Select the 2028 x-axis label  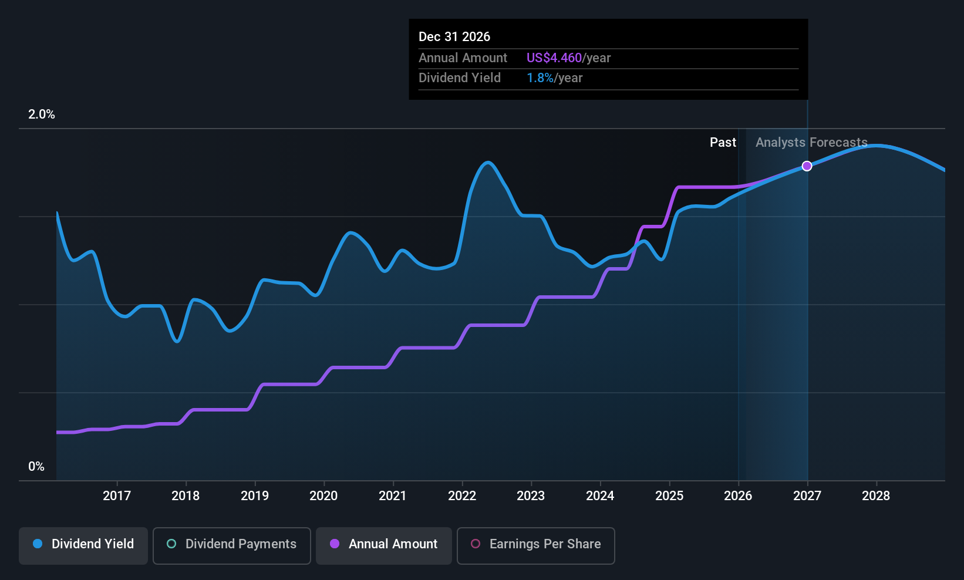coord(876,495)
